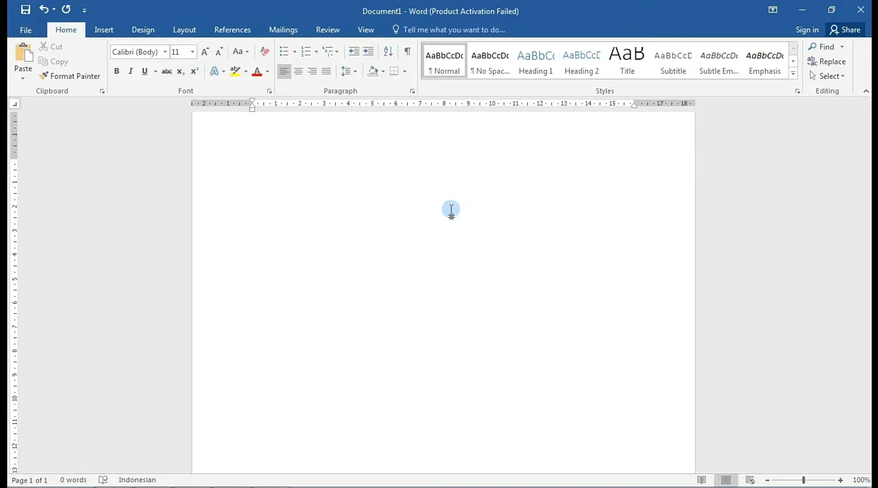878x488 pixels.
Task: Apply the Title style
Action: click(x=627, y=61)
